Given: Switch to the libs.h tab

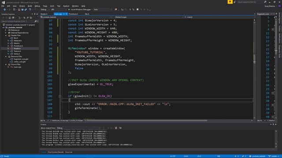Looking at the screenshot, I should coord(87,14).
